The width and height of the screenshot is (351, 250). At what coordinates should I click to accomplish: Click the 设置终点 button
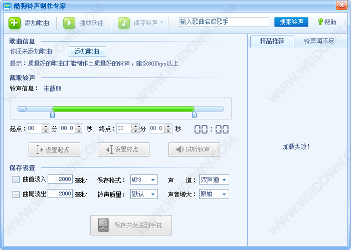coord(123,149)
